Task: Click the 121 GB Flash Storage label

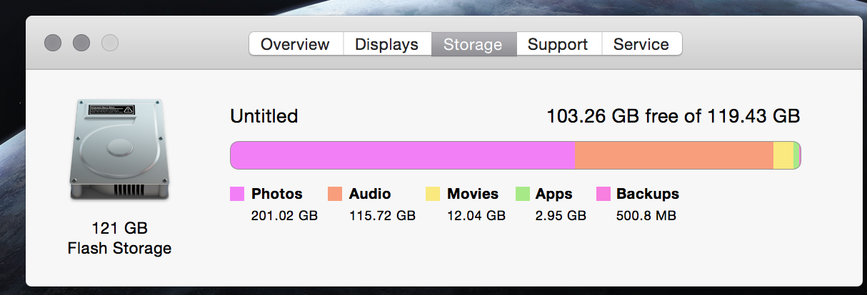Action: (119, 239)
